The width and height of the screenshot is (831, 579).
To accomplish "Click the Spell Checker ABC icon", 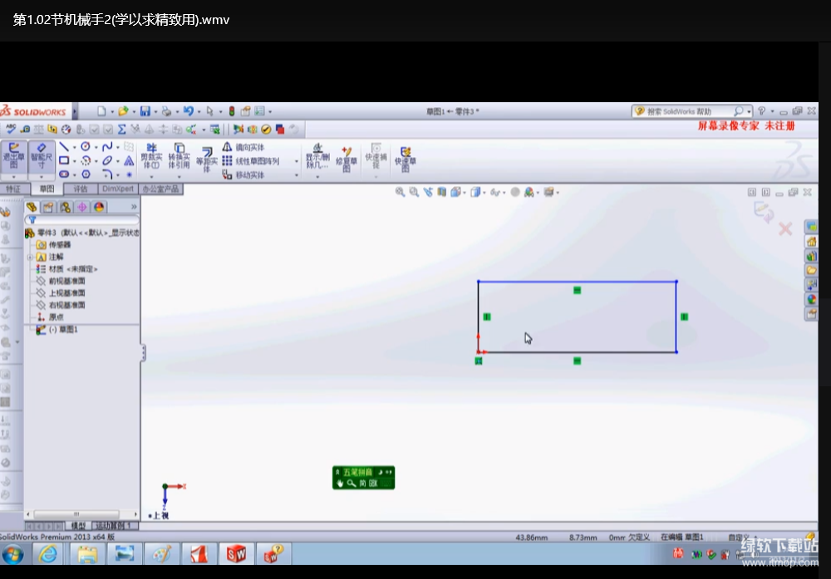I will point(11,130).
